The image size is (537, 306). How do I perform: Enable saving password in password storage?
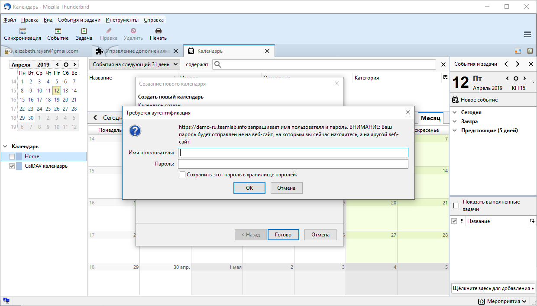pos(182,175)
